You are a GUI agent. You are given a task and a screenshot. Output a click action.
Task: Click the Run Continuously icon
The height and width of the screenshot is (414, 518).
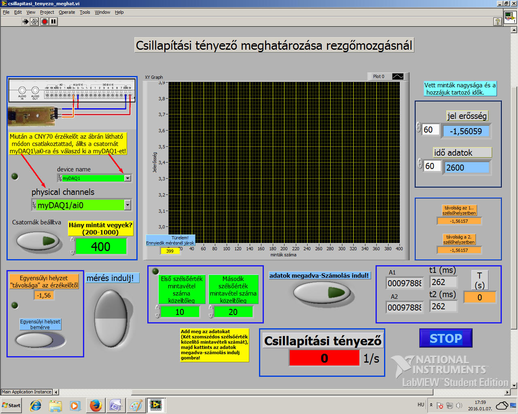point(34,21)
